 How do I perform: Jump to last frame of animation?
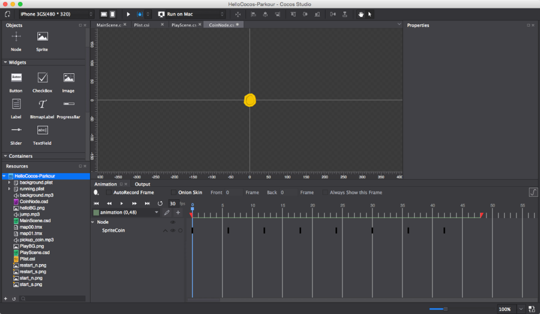[x=147, y=203]
